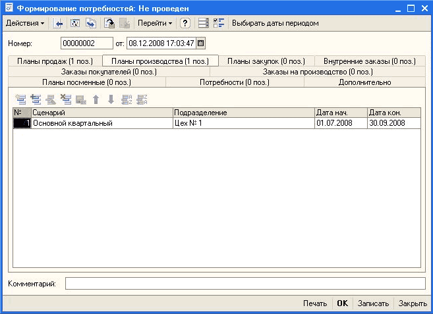
Task: Click the edit row icon
Action: [x=51, y=99]
